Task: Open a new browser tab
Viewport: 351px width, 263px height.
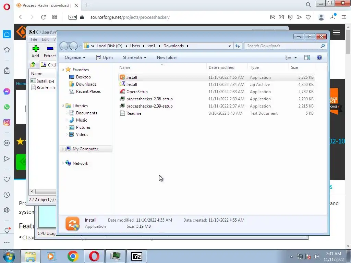Action: click(86, 5)
